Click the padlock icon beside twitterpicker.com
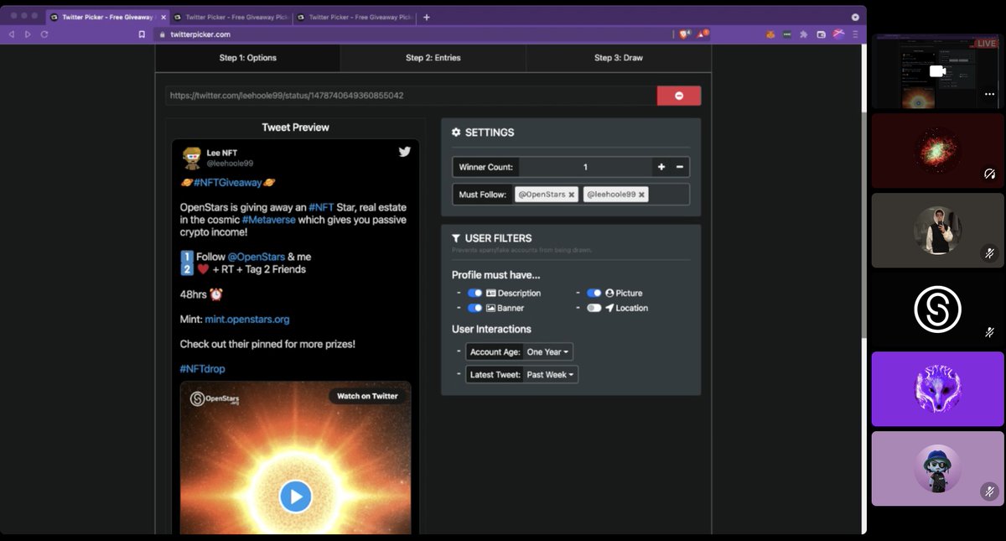 161,34
